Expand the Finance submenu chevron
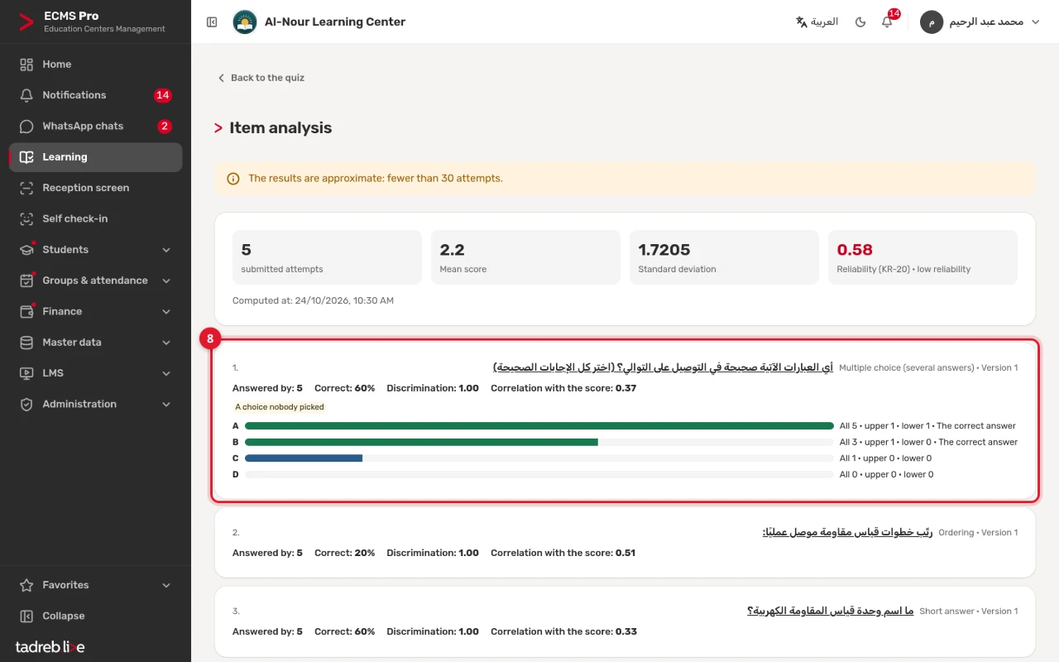The image size is (1059, 662). click(x=166, y=311)
